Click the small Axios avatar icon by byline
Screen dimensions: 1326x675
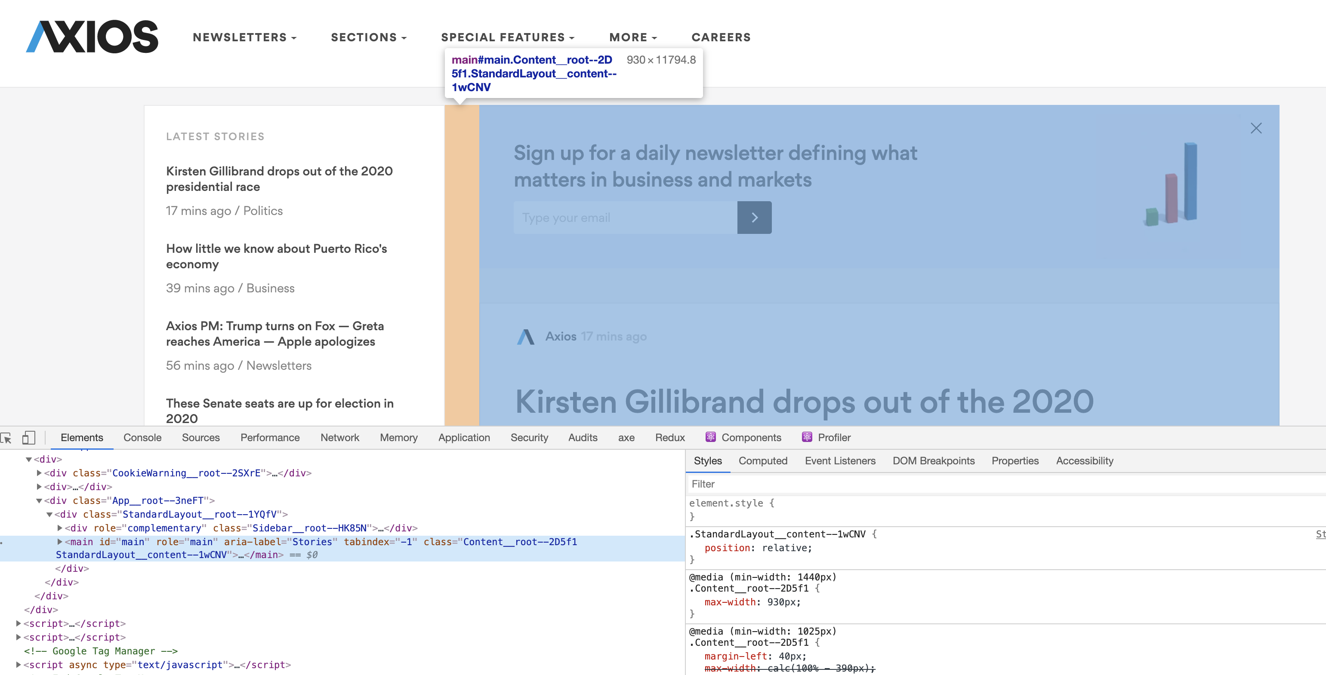pos(526,337)
